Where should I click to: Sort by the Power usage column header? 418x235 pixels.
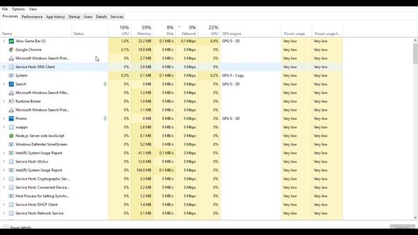[297, 31]
